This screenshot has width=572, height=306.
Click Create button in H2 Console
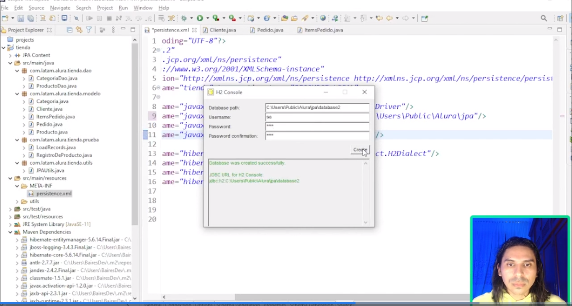[360, 150]
